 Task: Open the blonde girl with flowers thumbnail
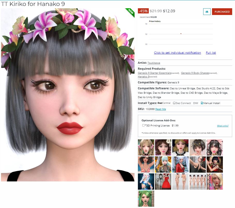[146, 147]
